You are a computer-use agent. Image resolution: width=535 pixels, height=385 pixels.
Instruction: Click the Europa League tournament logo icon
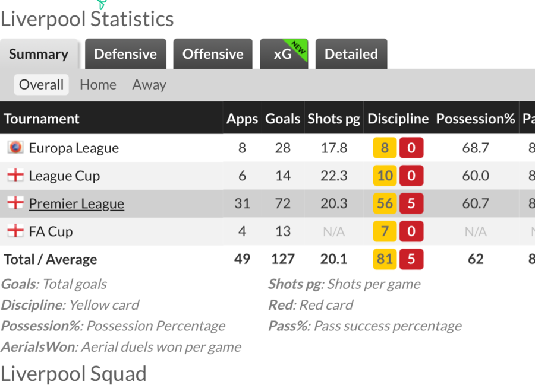point(15,148)
